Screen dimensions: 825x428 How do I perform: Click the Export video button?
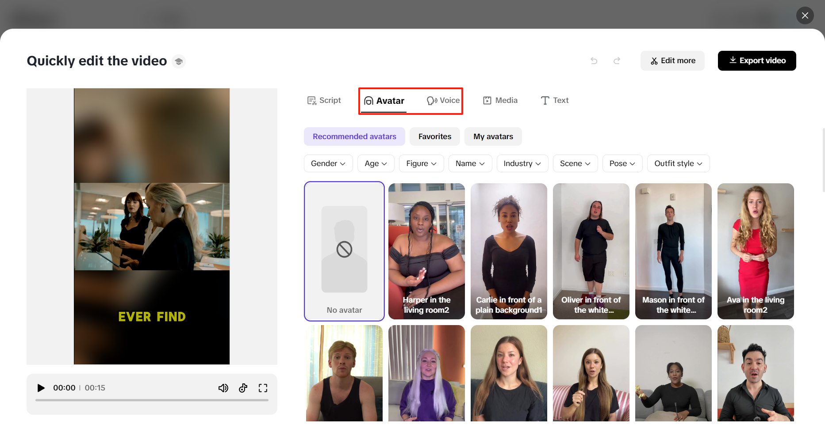coord(756,61)
